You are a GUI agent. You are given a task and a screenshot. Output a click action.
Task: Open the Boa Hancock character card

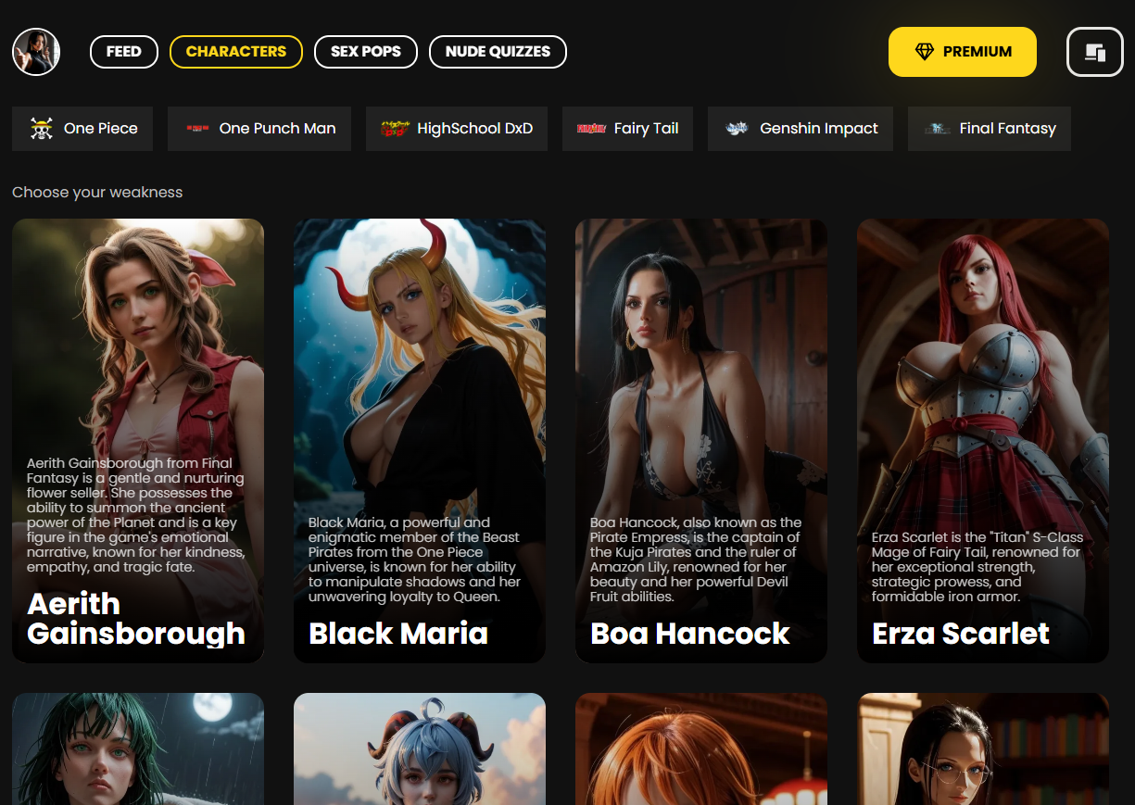point(701,441)
